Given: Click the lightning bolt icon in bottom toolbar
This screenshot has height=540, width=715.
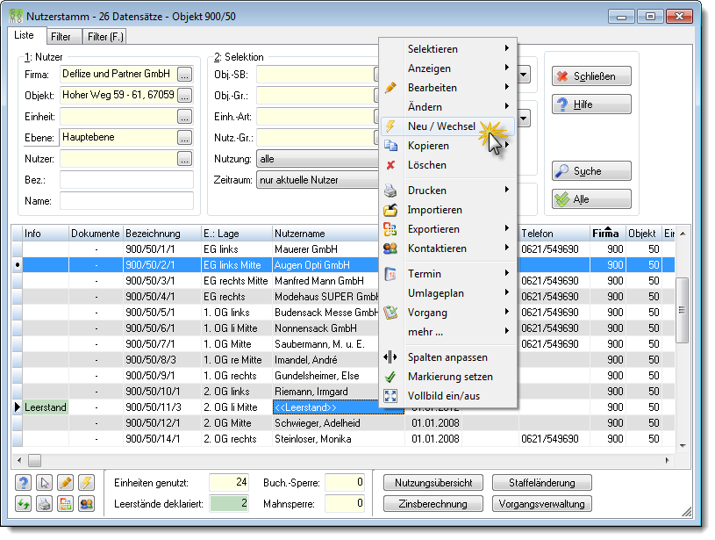Looking at the screenshot, I should coord(86,482).
